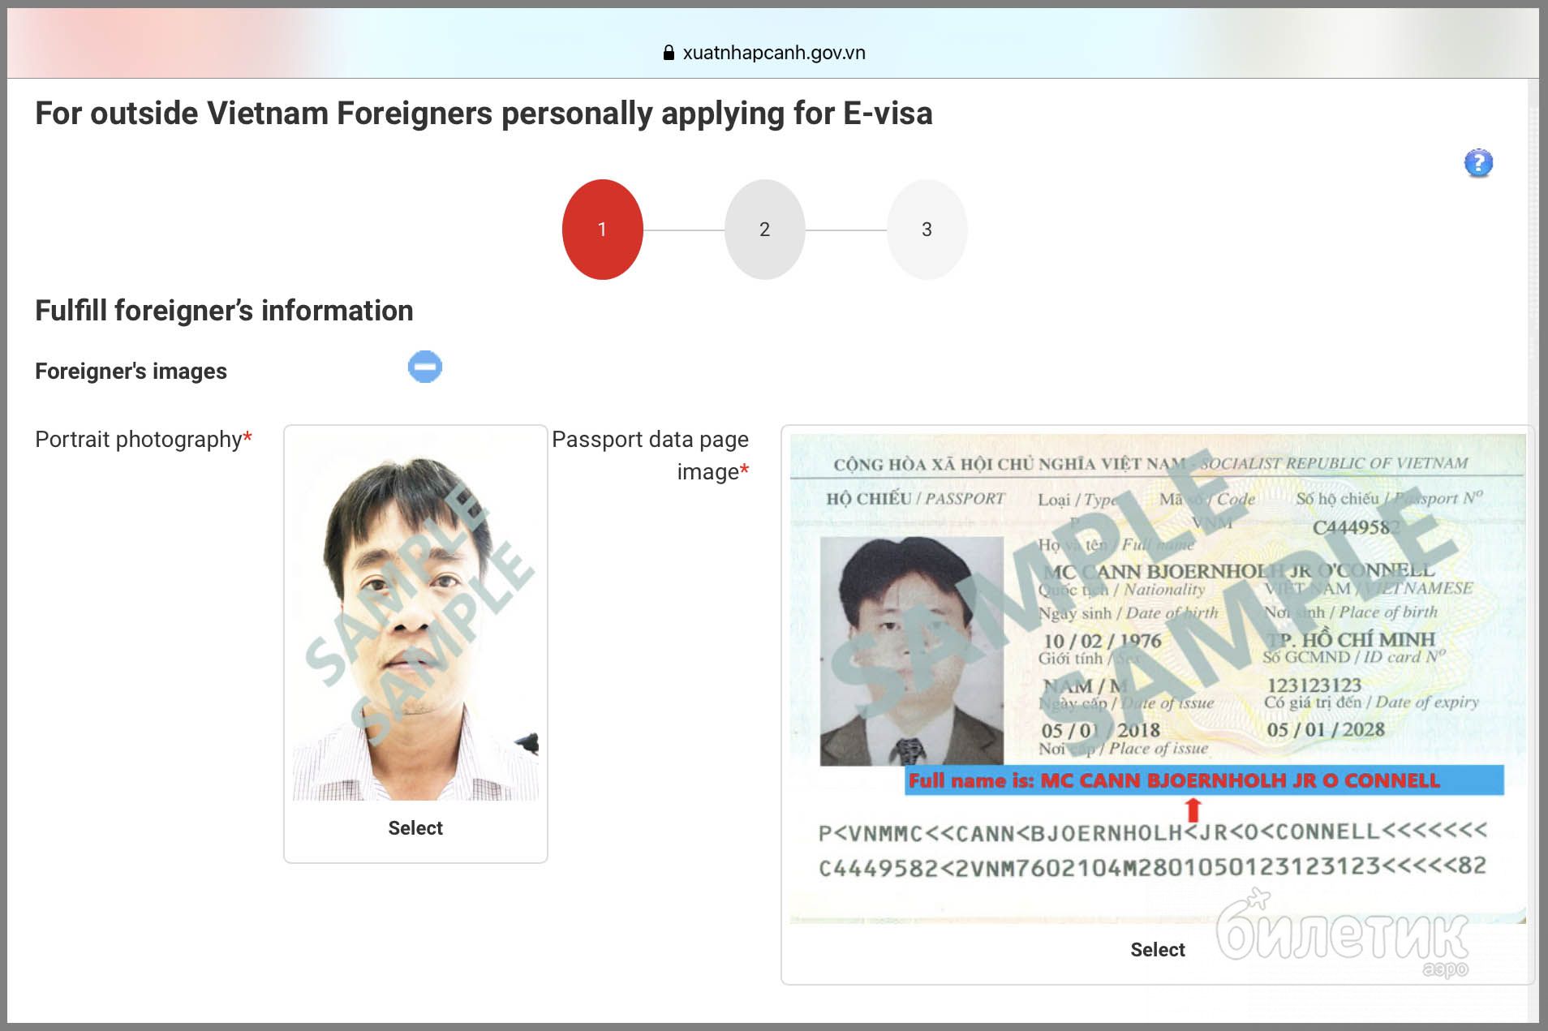Select a portrait photo file
Viewport: 1548px width, 1031px height.
pyautogui.click(x=415, y=828)
